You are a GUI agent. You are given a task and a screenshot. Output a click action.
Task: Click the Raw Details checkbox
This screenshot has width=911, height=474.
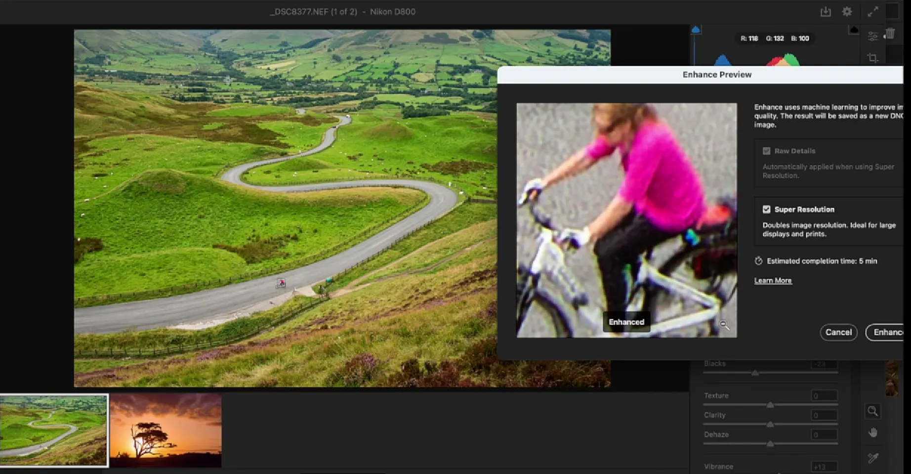766,151
